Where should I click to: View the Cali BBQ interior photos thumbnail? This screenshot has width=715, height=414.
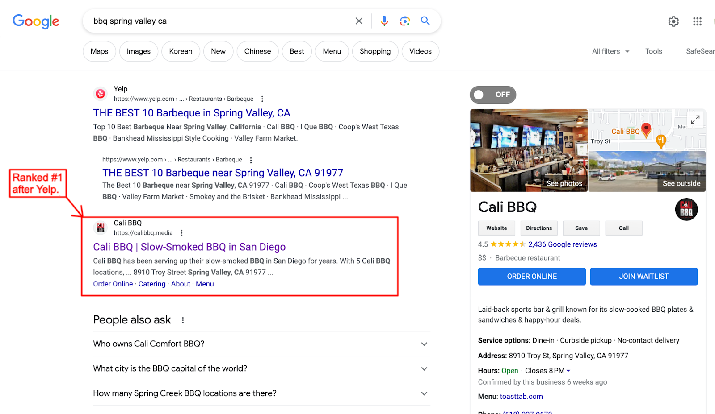(529, 150)
